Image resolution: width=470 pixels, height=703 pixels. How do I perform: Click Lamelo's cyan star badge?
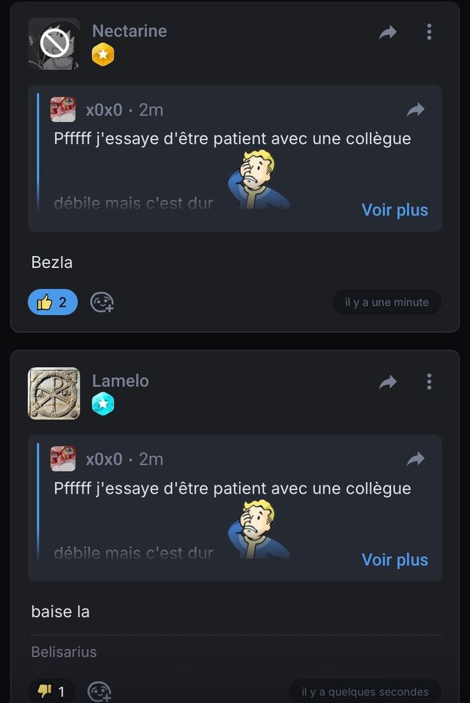click(103, 404)
